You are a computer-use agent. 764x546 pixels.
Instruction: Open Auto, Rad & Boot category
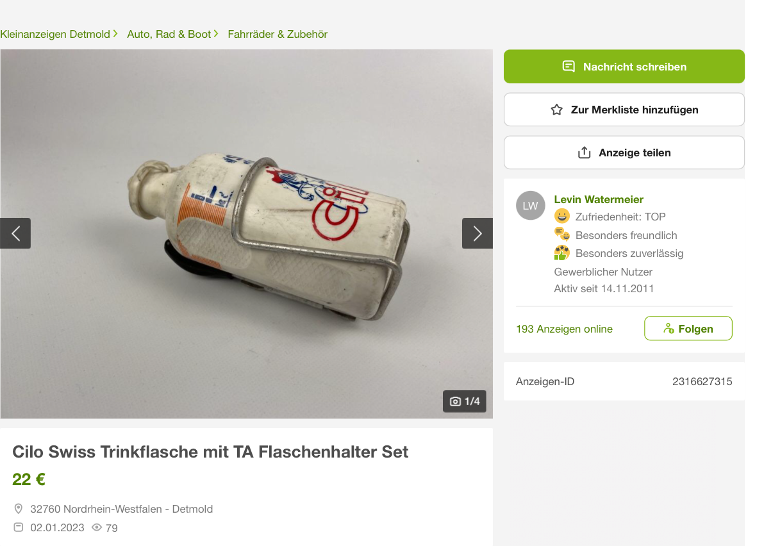(169, 34)
